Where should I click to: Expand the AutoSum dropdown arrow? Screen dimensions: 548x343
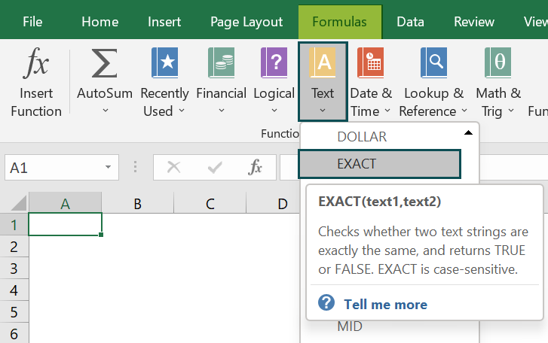tap(106, 111)
